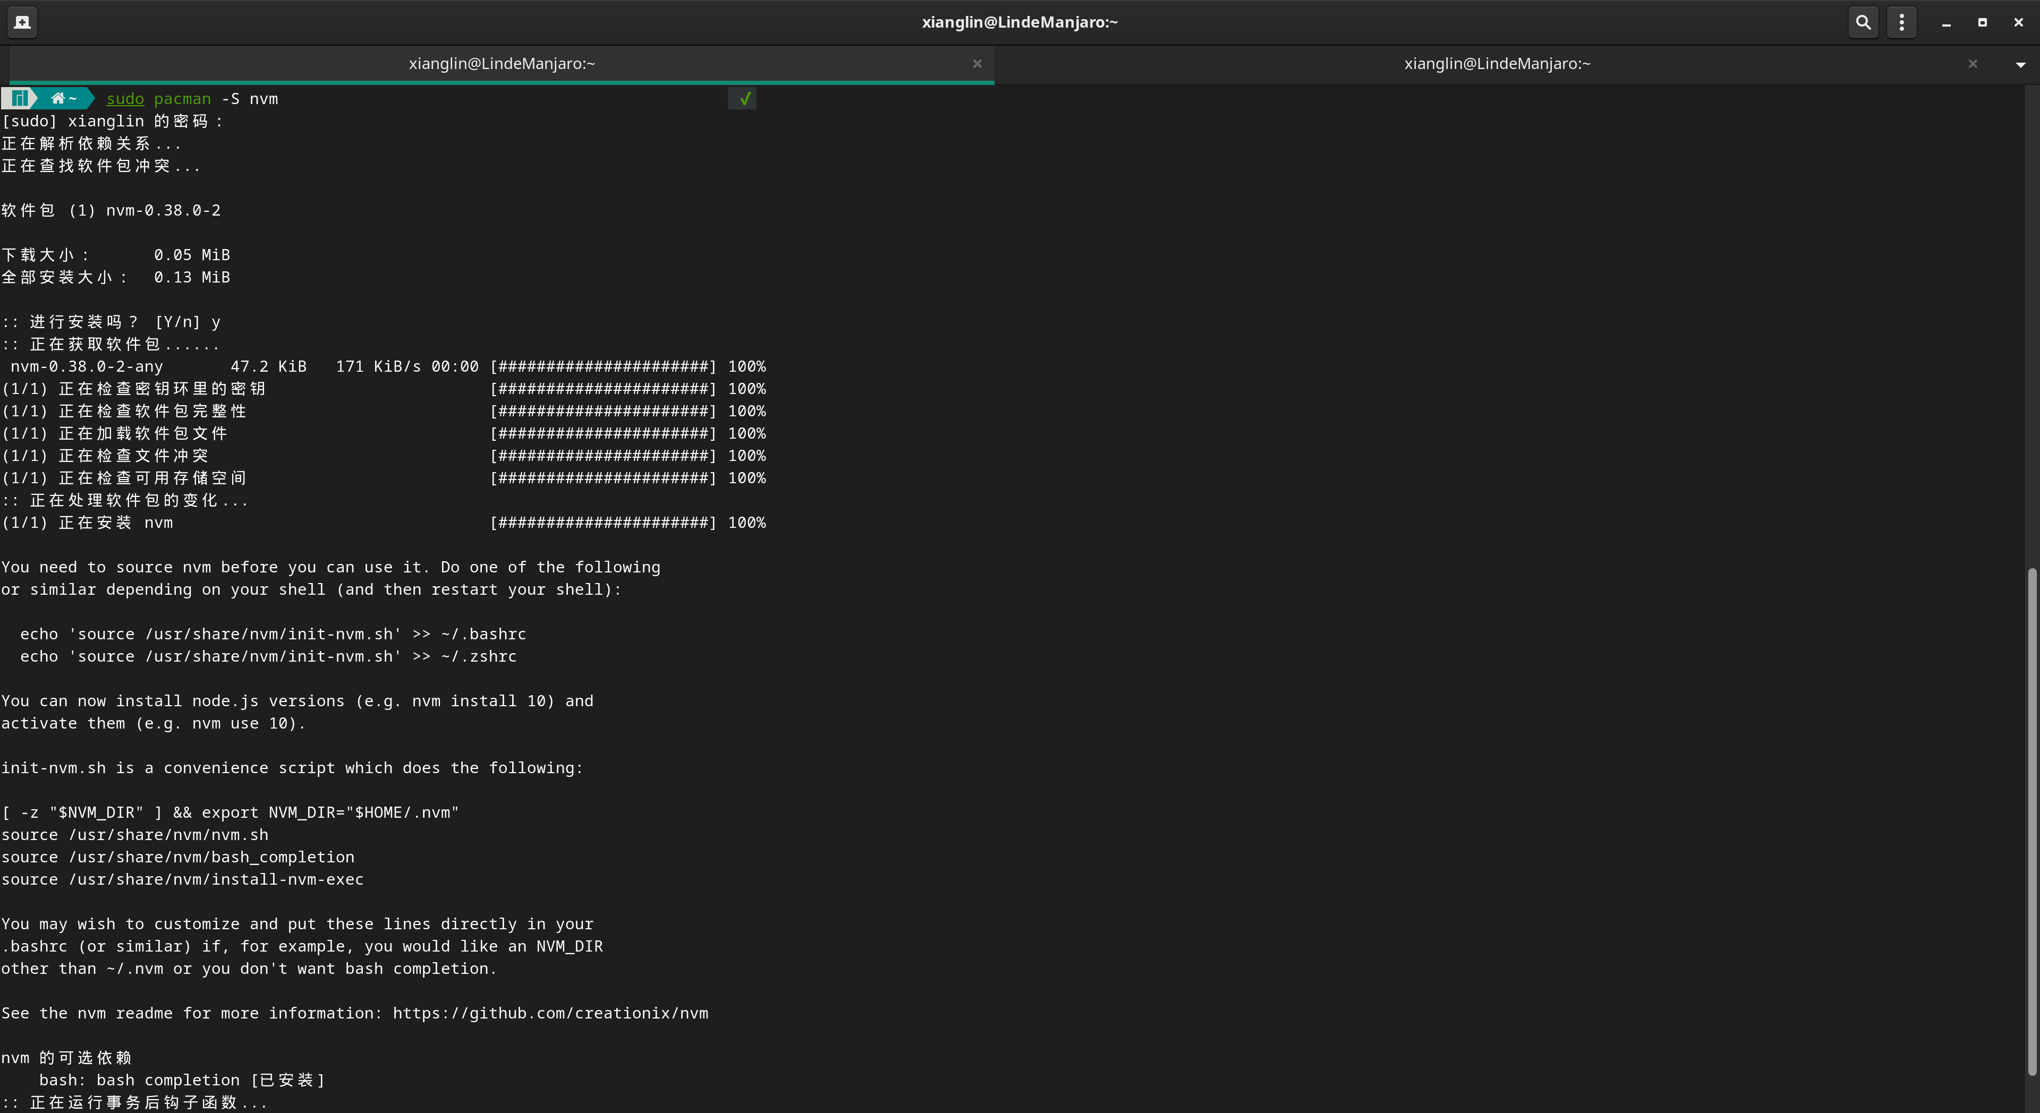Open a new terminal tab
2040x1113 pixels.
point(22,22)
